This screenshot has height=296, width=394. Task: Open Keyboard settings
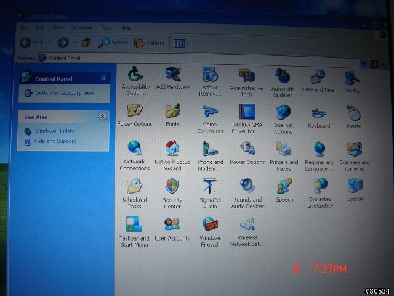(319, 117)
